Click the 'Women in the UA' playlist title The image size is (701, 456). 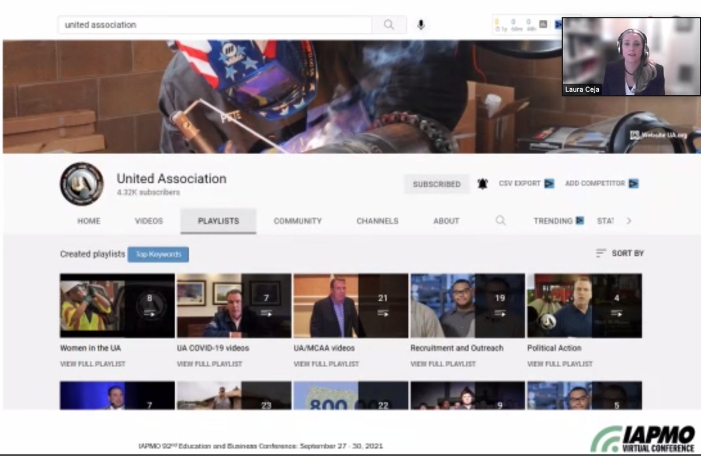click(x=91, y=348)
